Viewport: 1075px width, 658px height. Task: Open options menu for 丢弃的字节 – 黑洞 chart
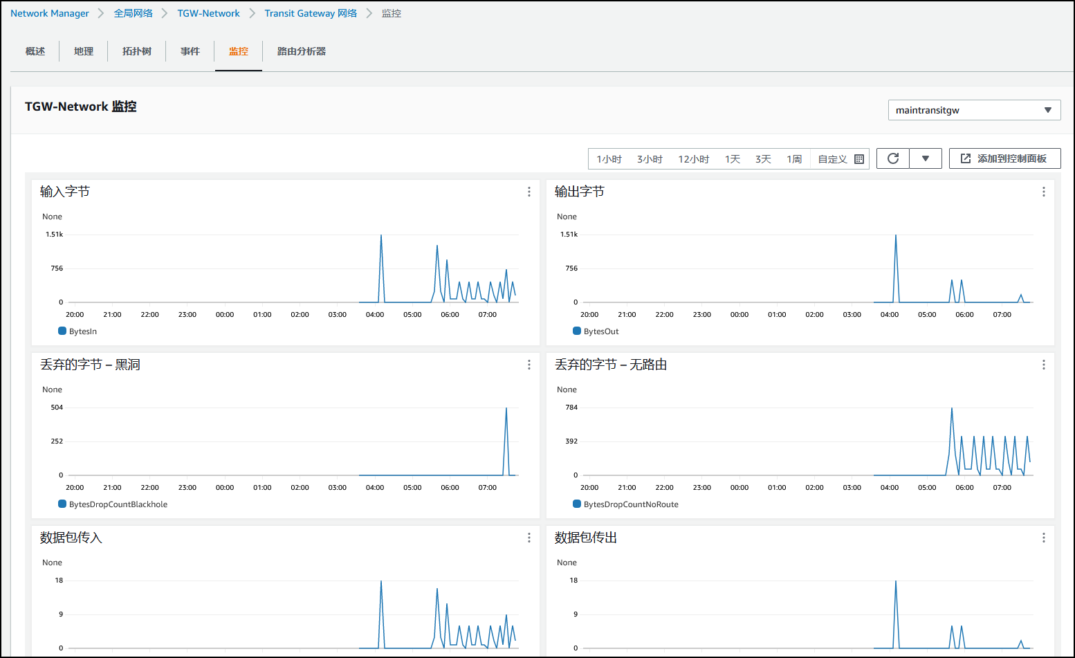click(529, 365)
